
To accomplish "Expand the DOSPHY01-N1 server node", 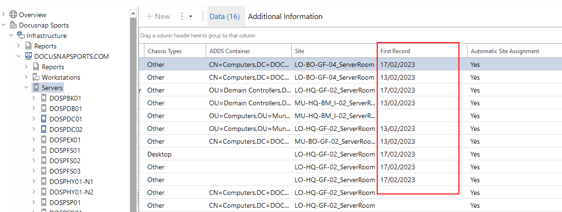I will (x=34, y=181).
